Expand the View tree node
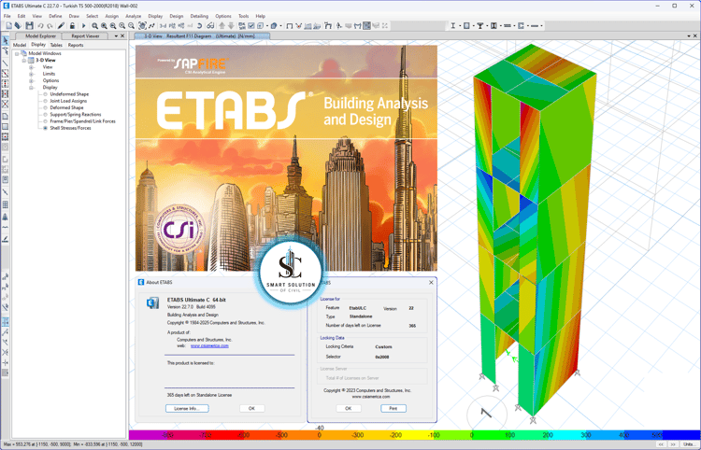 click(x=31, y=67)
